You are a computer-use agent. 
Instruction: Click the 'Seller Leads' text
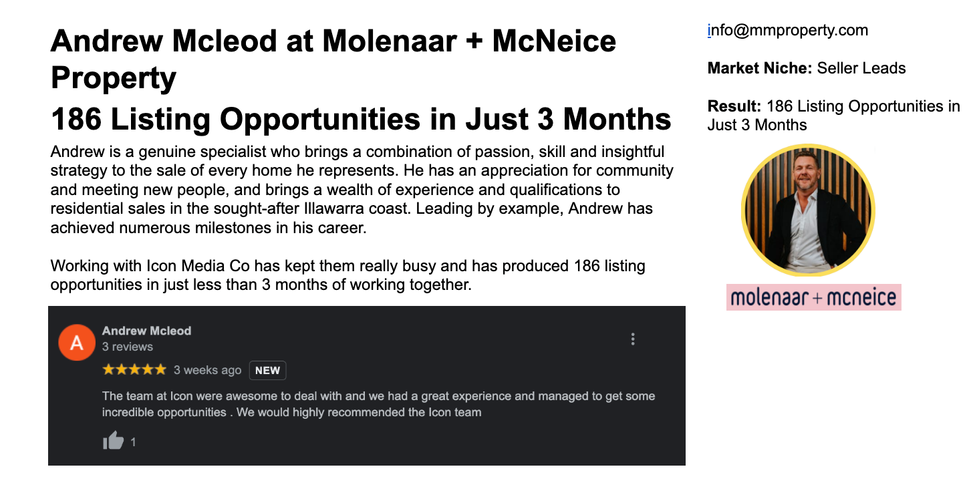(x=861, y=68)
